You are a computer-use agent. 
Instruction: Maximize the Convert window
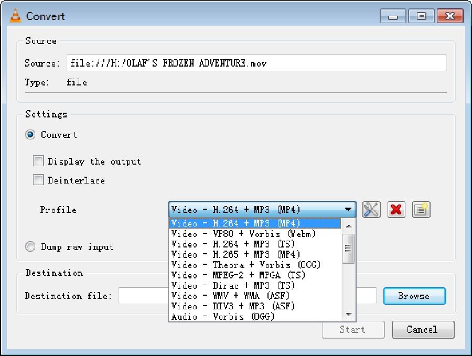[422, 16]
